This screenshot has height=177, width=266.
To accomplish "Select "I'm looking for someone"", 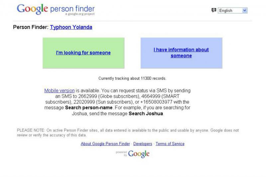I will point(83,53).
